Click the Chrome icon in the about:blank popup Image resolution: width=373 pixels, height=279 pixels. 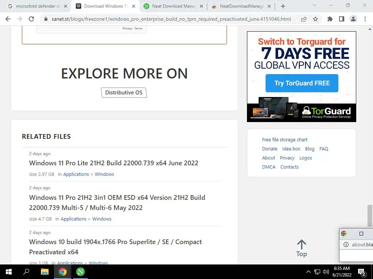(x=344, y=234)
